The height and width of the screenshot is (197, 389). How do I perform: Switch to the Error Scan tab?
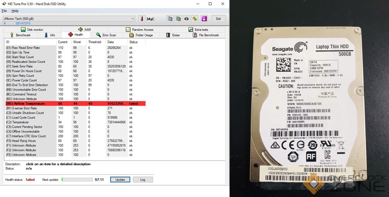coord(106,35)
